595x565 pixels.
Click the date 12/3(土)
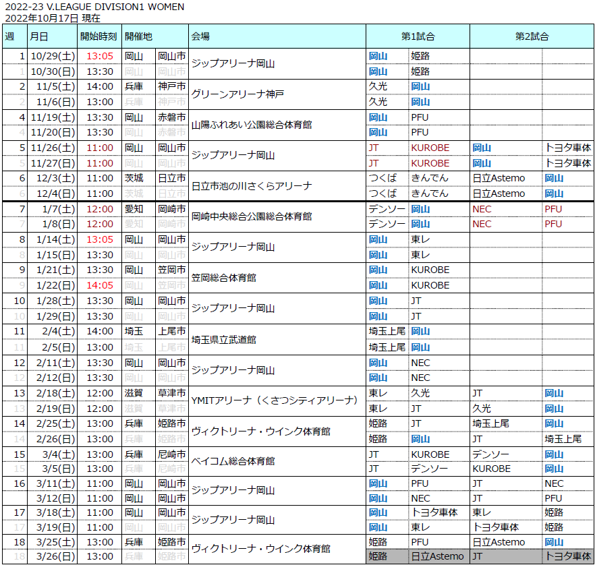(56, 178)
